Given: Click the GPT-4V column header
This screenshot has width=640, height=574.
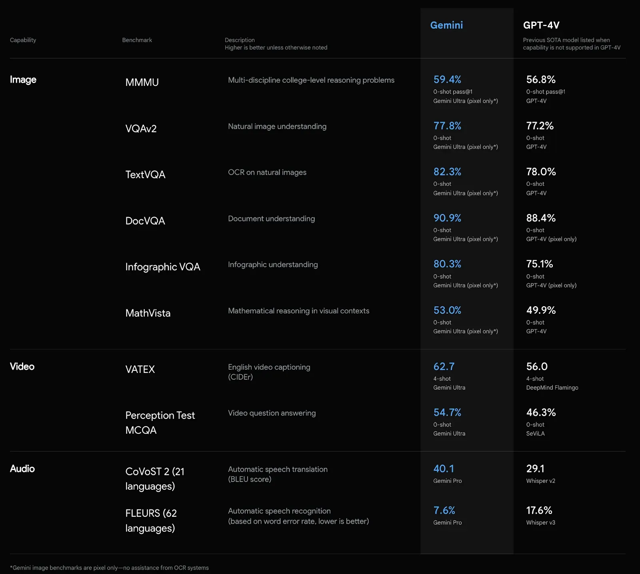Looking at the screenshot, I should (541, 25).
